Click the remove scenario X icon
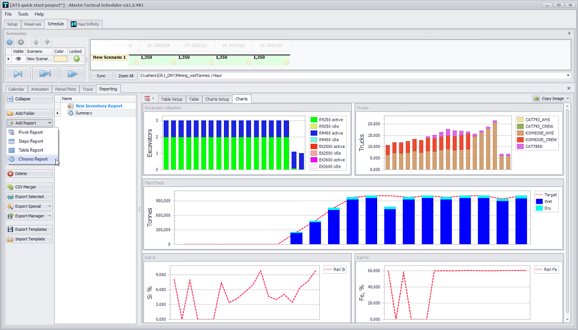578x330 pixels. click(21, 42)
